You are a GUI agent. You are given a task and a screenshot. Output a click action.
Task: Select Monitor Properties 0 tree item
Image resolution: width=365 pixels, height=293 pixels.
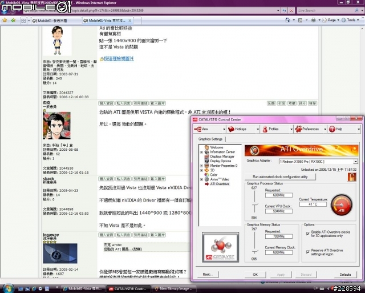[224, 166]
